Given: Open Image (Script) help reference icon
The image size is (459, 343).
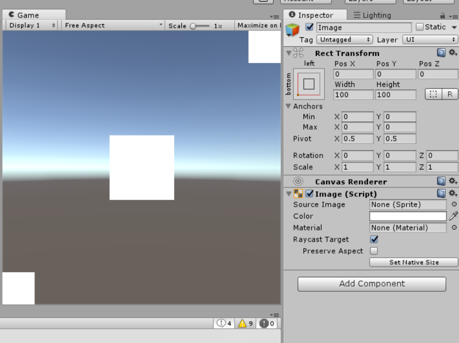Looking at the screenshot, I should pos(441,193).
